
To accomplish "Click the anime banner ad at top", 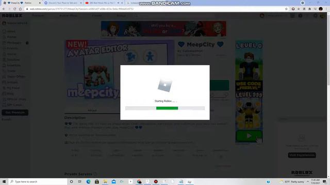I will (163, 29).
